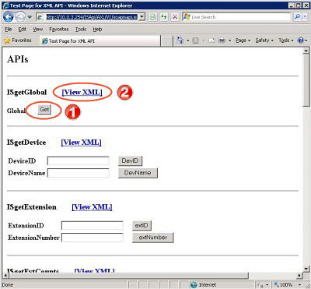Click the ISgetGlobal heading text
Screen dimensions: 311x289
click(26, 92)
